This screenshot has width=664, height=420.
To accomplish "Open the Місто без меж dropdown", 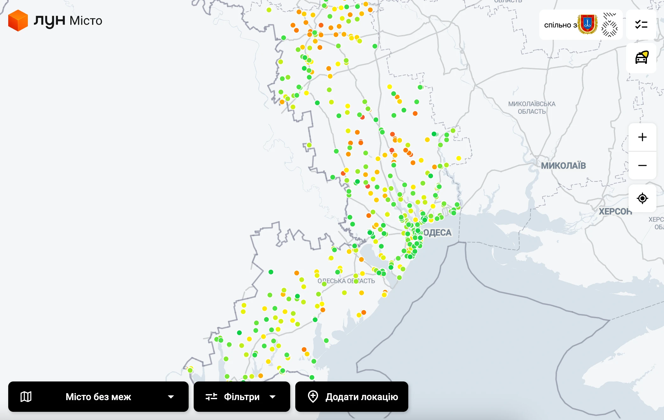I will [98, 397].
